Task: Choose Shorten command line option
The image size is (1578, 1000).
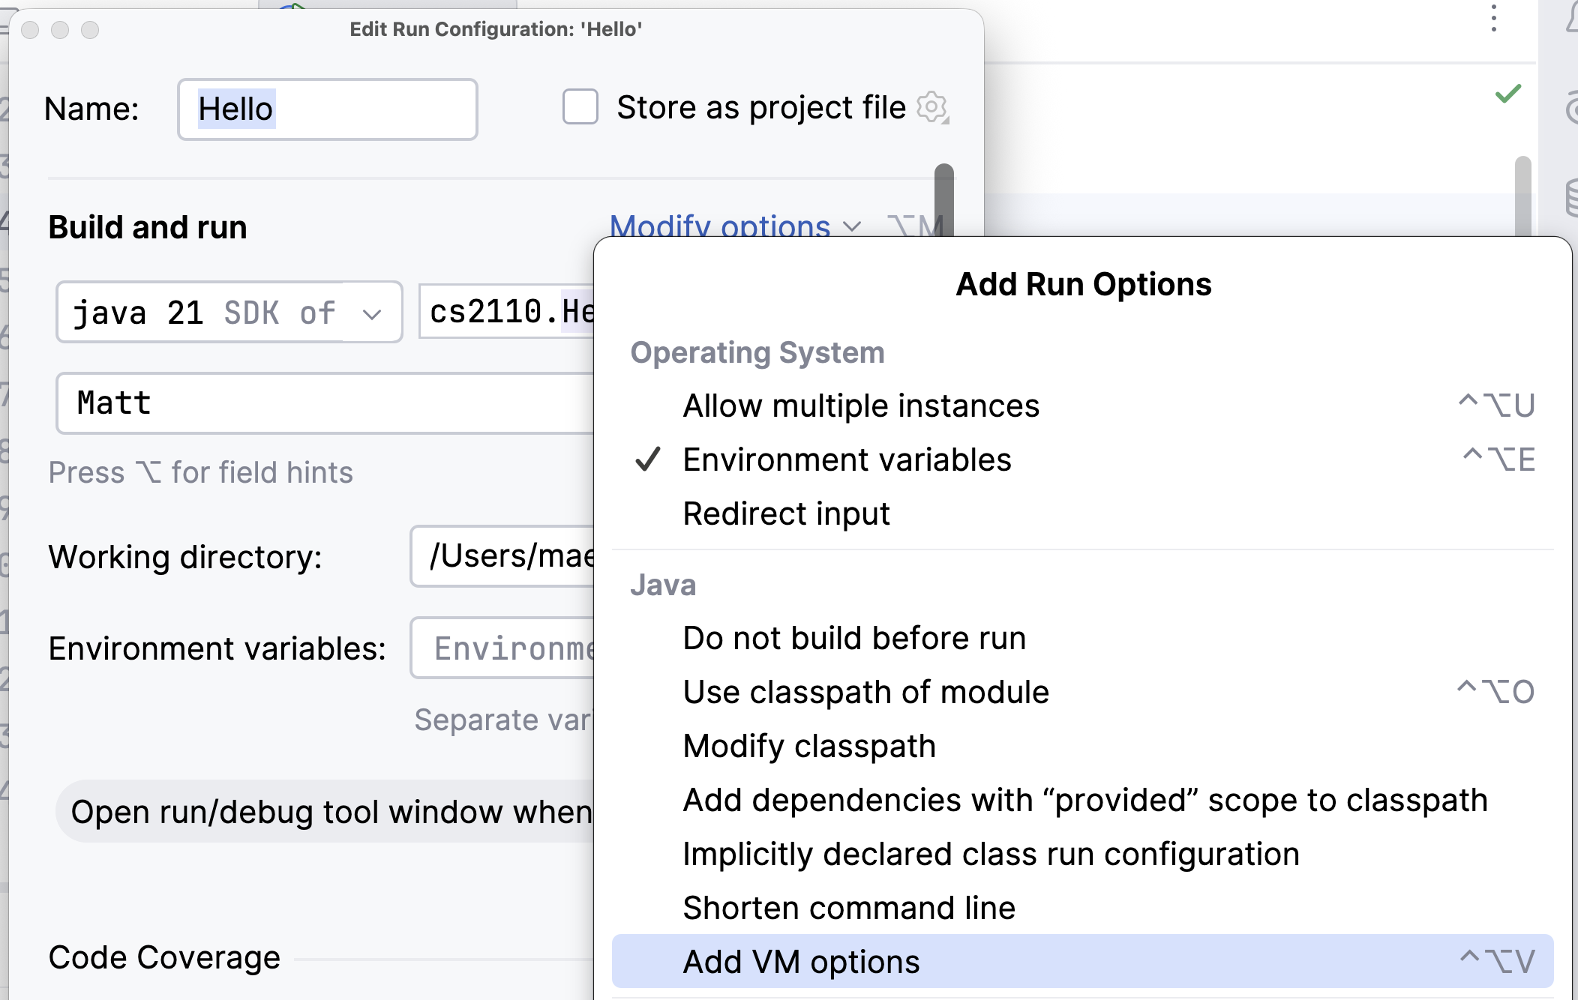Action: pos(848,907)
